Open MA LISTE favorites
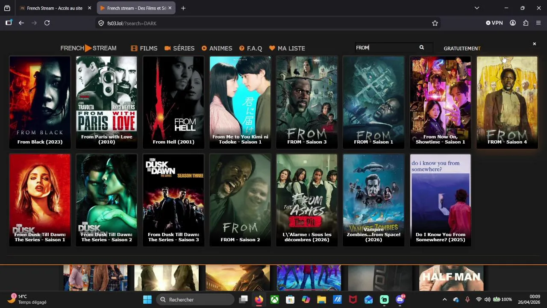 click(x=287, y=48)
